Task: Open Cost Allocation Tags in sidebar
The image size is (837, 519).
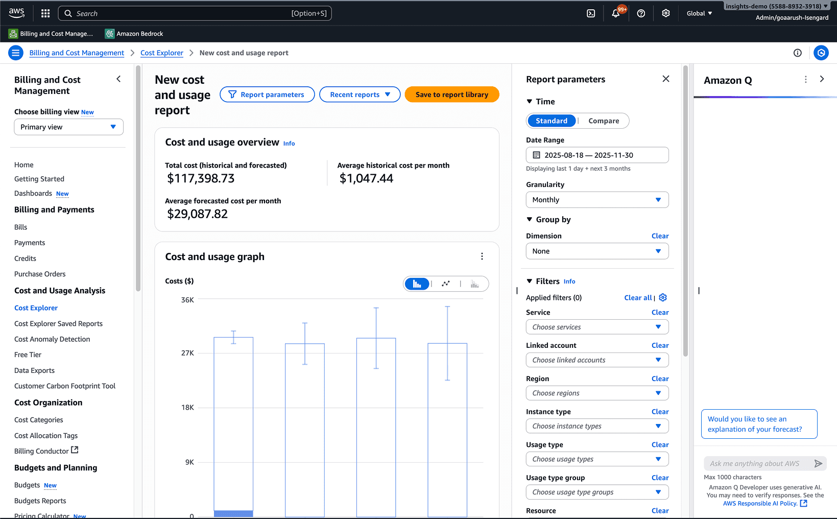Action: [46, 436]
